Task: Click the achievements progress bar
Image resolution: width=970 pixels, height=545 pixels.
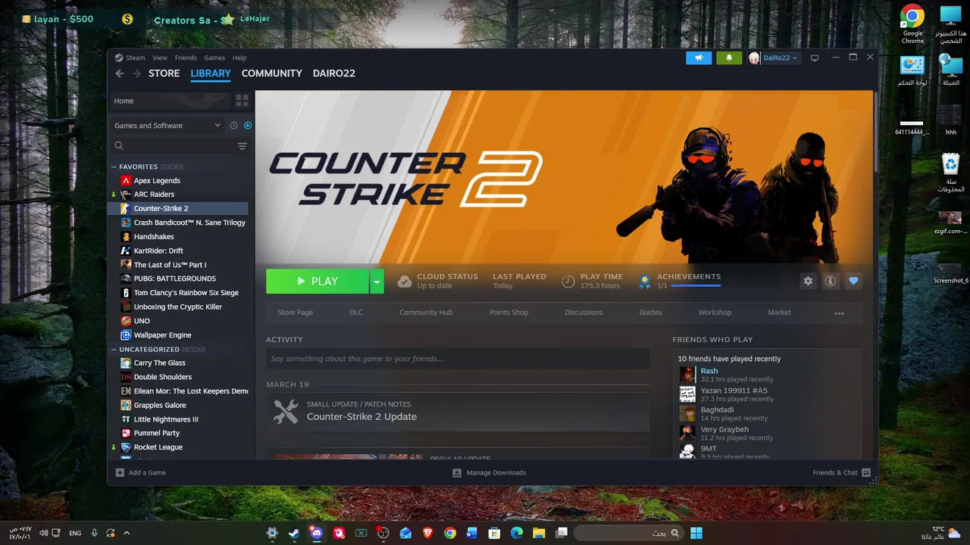Action: click(695, 286)
